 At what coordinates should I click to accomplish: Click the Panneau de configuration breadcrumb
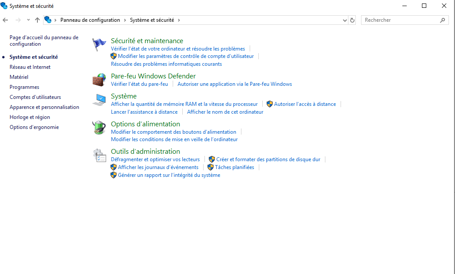pyautogui.click(x=90, y=20)
